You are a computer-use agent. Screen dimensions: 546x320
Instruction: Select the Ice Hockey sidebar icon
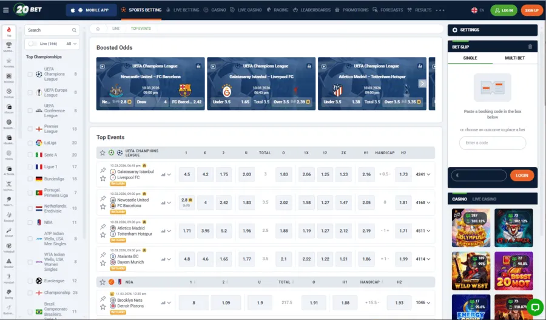[8, 185]
